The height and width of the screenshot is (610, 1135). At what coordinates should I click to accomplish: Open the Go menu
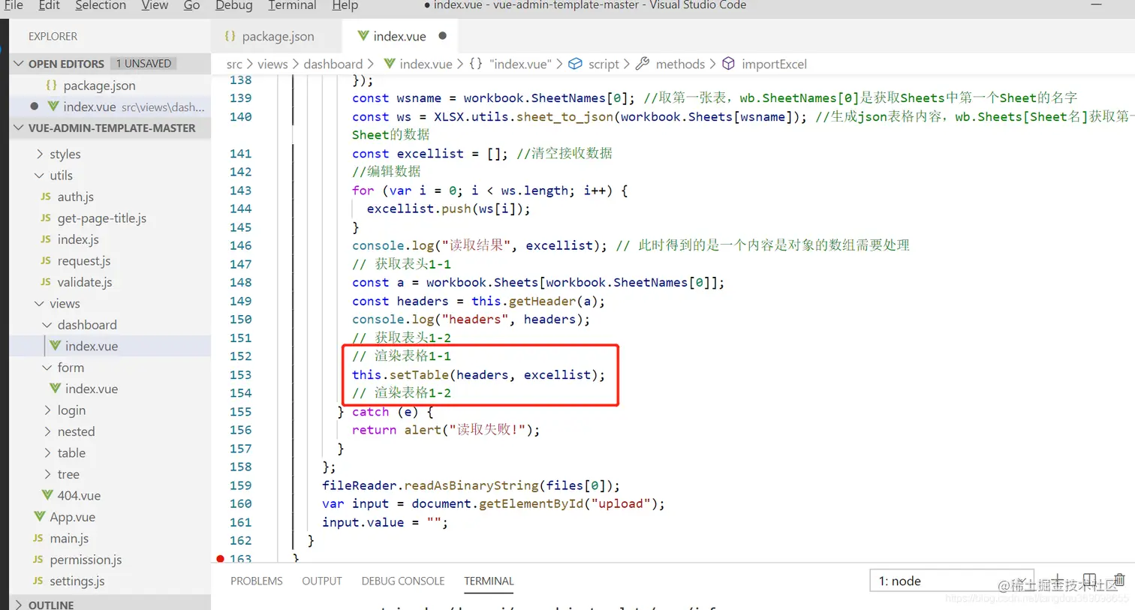click(191, 5)
